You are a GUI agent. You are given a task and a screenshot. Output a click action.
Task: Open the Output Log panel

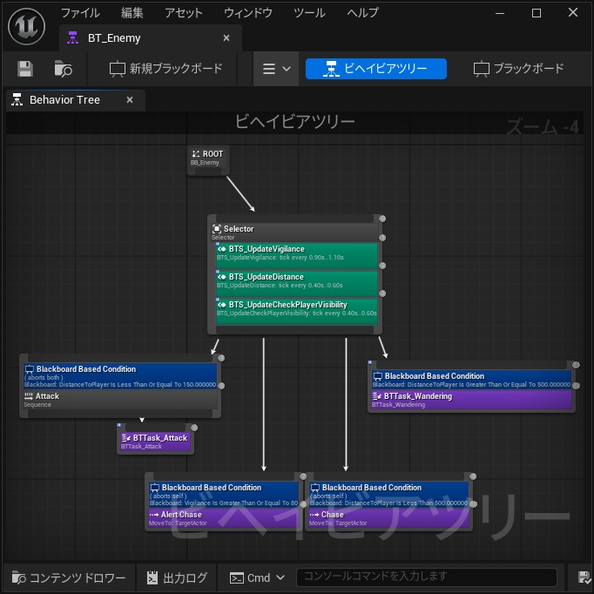coord(177,577)
